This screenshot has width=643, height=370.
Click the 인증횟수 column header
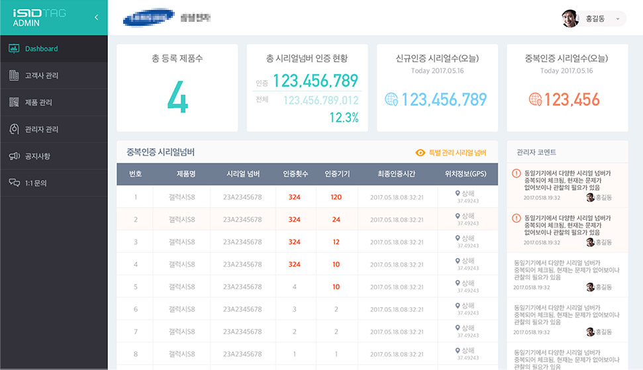tap(294, 174)
